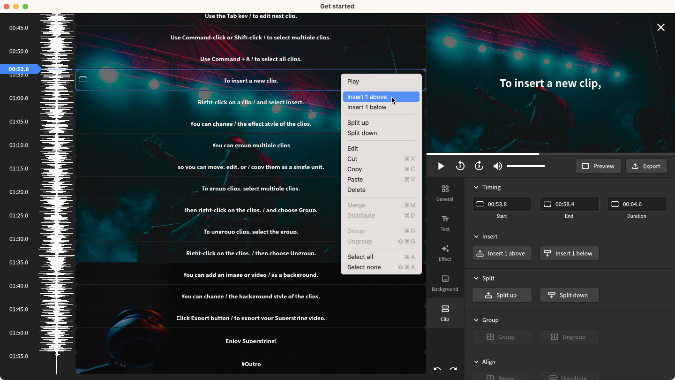675x380 pixels.
Task: Choose 'Insert 1 below' in context menu
Action: (x=367, y=107)
